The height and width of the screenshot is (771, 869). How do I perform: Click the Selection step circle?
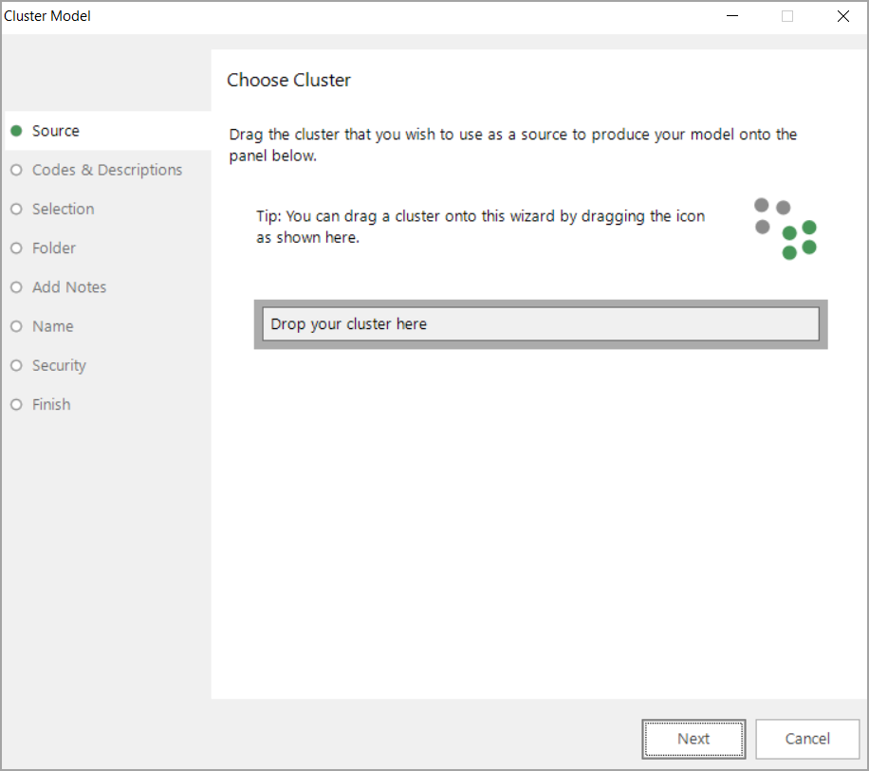point(17,209)
